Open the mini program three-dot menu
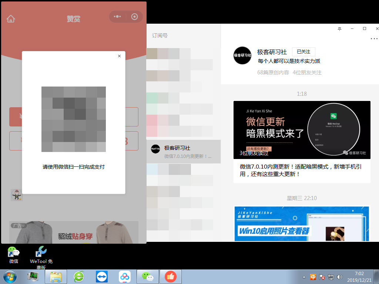Image resolution: width=379 pixels, height=284 pixels. [x=117, y=17]
